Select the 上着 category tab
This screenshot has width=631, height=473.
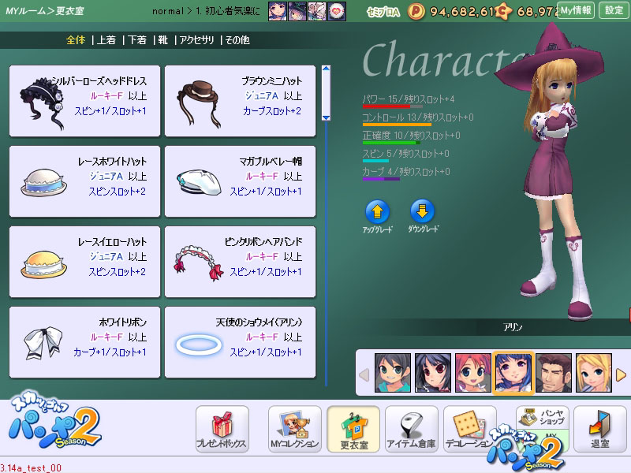click(106, 40)
